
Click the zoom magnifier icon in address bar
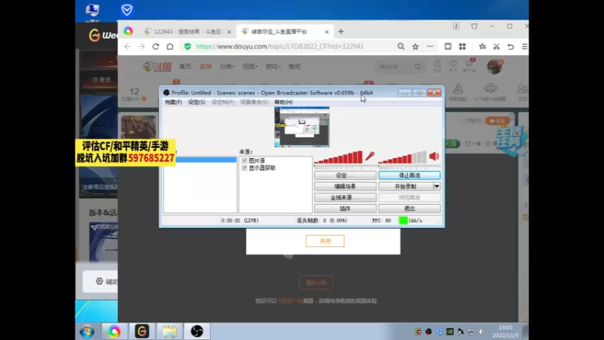pyautogui.click(x=401, y=47)
